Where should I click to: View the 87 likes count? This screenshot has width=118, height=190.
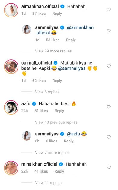point(39,14)
